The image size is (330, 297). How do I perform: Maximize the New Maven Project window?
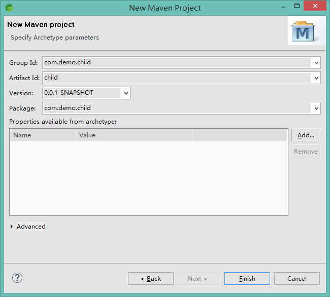coord(297,6)
